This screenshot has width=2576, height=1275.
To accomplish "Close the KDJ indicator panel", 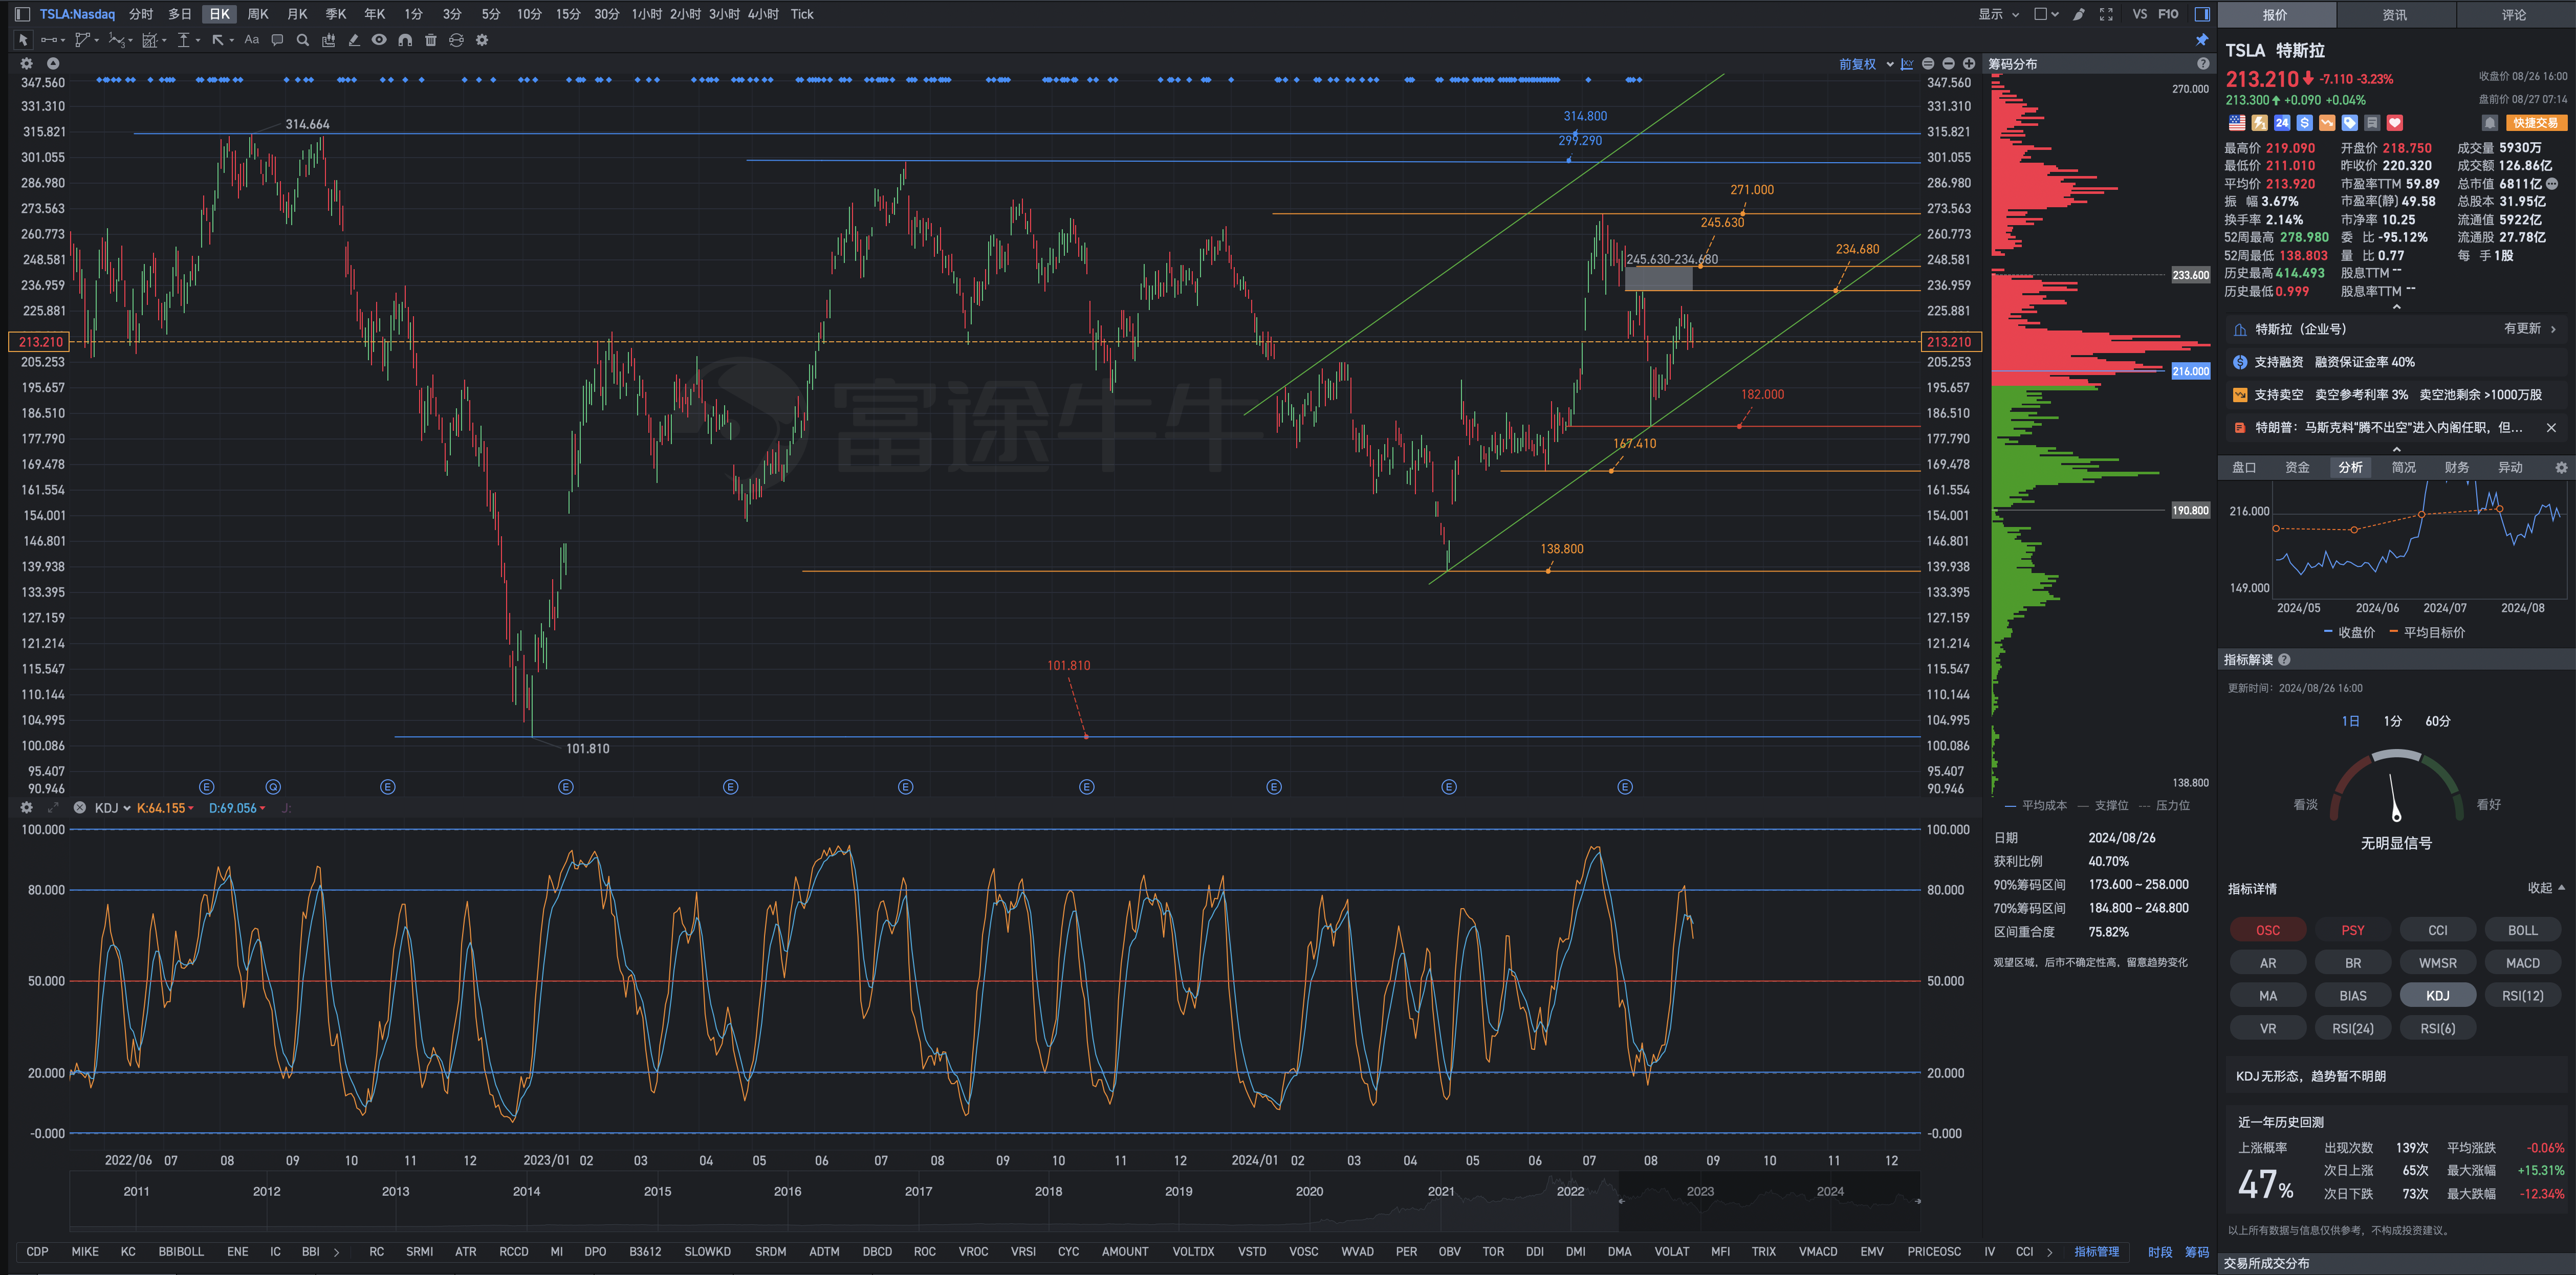I will pyautogui.click(x=79, y=808).
